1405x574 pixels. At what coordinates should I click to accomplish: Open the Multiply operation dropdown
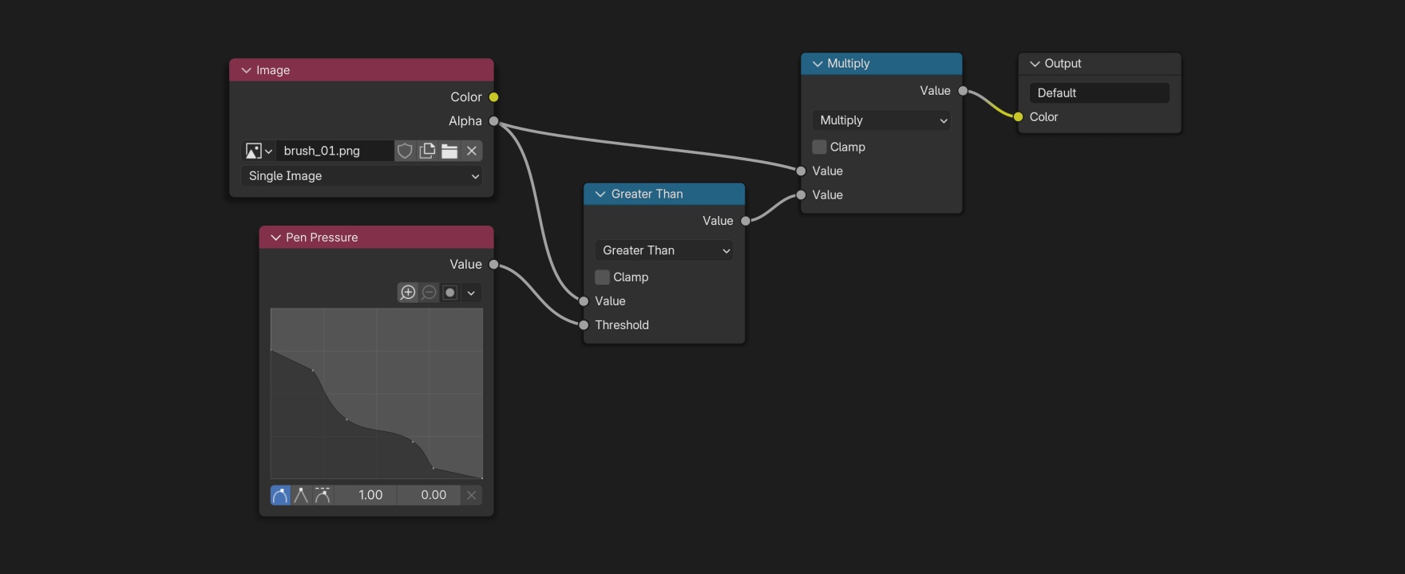tap(881, 120)
